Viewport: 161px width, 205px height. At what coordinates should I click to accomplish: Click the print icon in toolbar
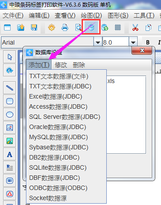point(65,27)
